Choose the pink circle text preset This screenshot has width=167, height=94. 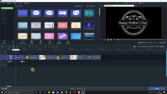[x=49, y=36]
